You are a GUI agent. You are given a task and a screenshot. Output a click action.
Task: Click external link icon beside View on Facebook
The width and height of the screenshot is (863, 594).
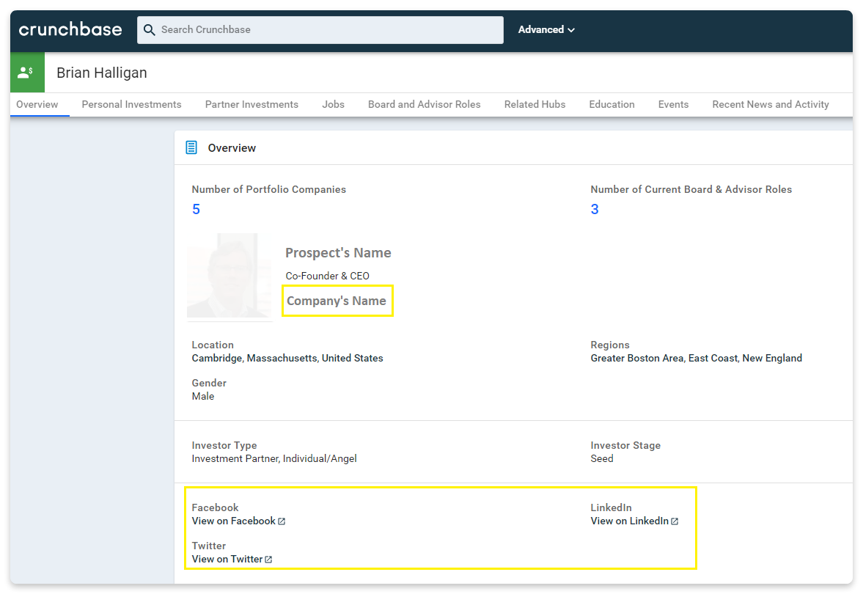click(282, 521)
